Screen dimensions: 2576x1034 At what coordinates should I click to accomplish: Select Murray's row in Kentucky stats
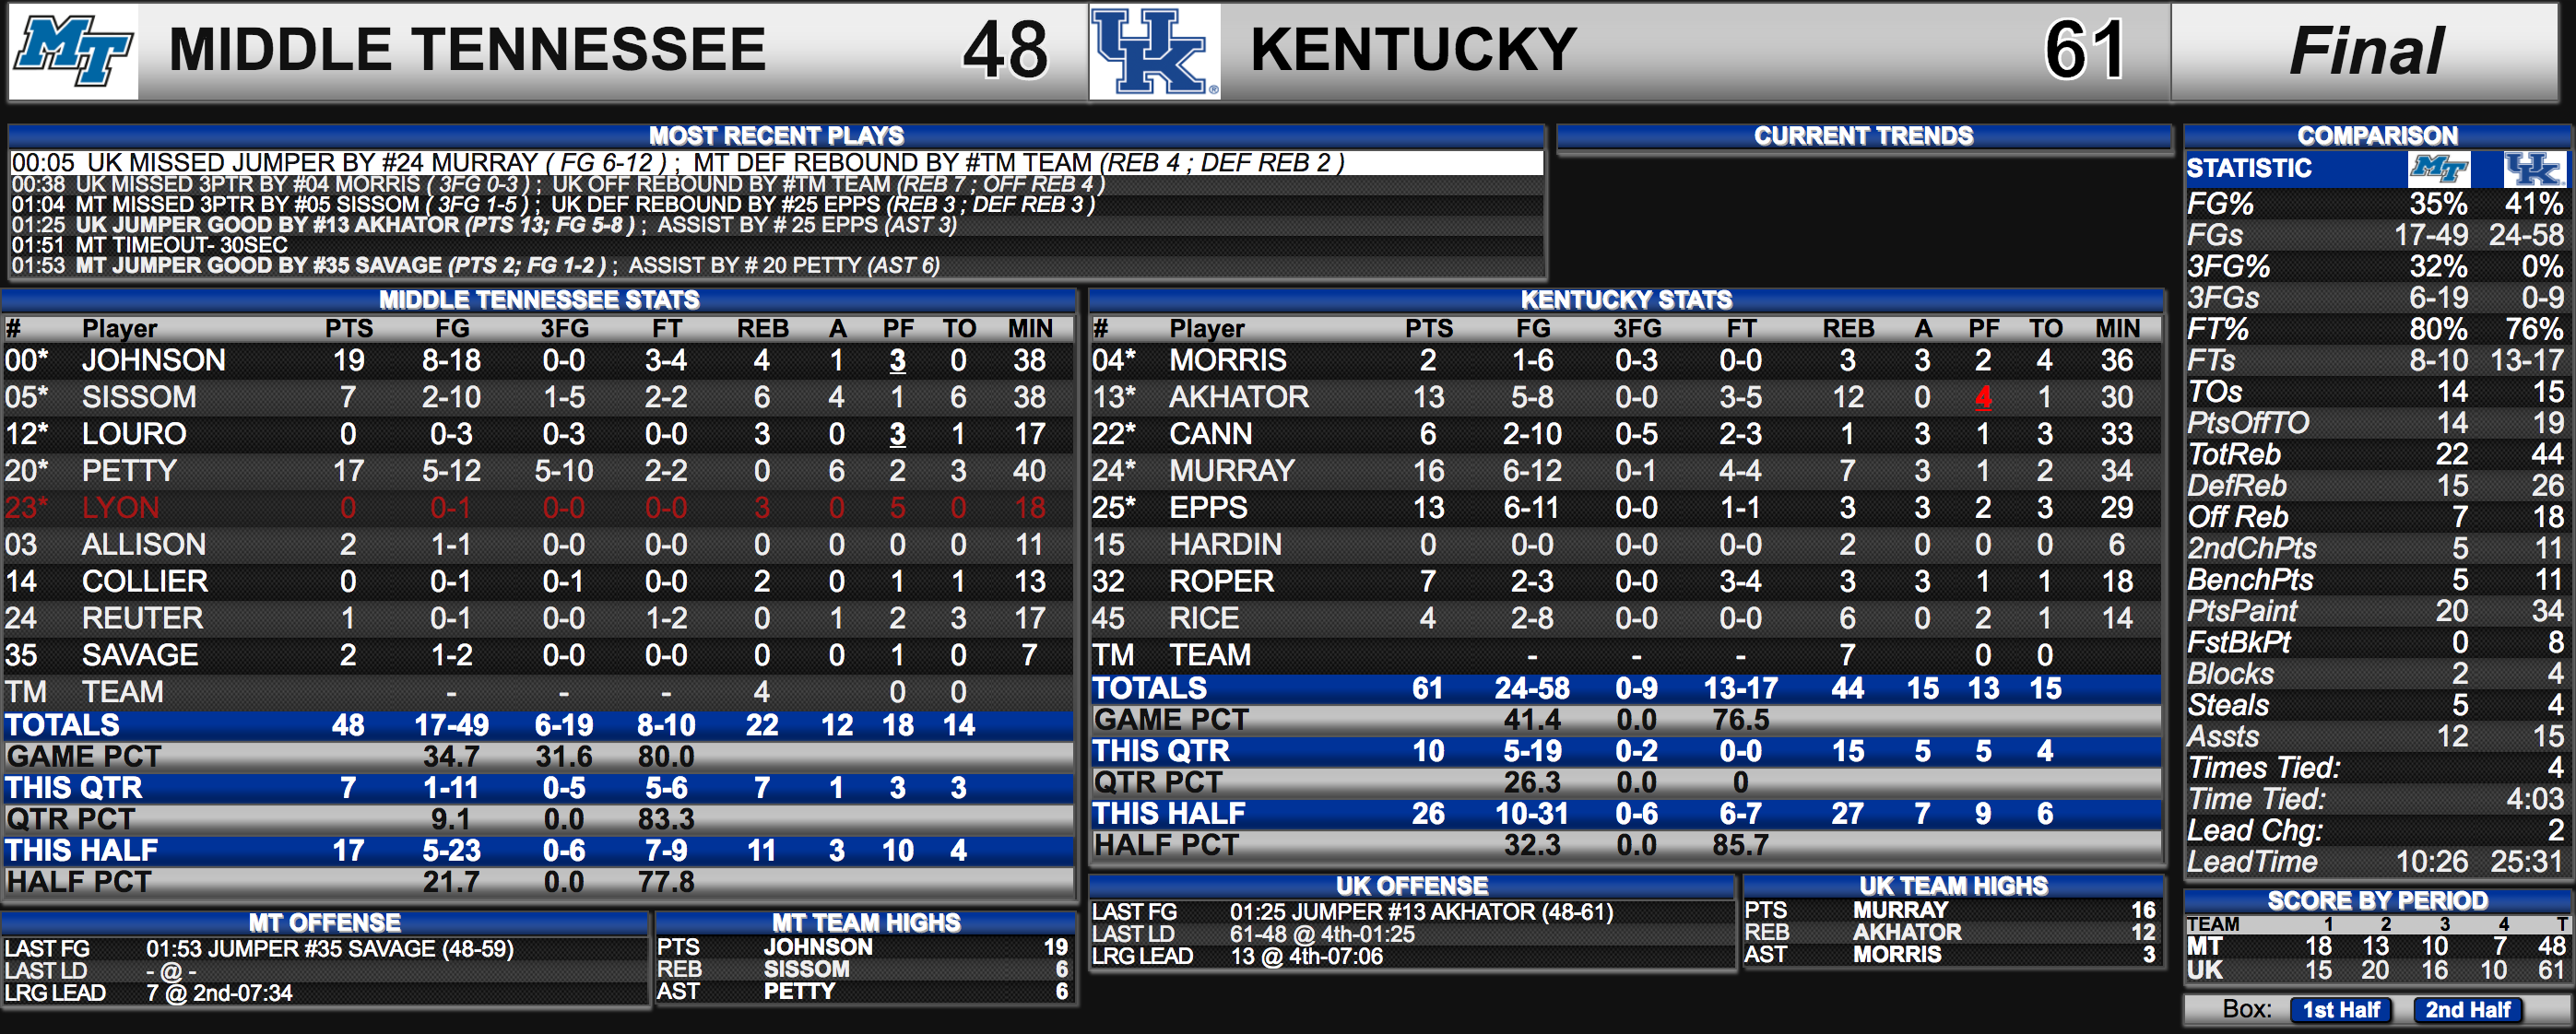(1625, 471)
